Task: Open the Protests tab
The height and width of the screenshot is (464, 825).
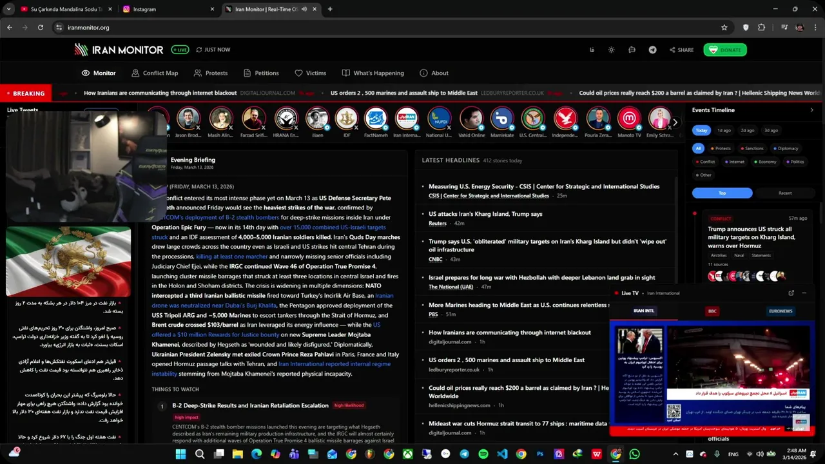Action: tap(211, 73)
